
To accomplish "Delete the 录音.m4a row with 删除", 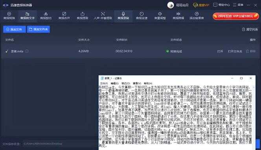I will [x=251, y=51].
